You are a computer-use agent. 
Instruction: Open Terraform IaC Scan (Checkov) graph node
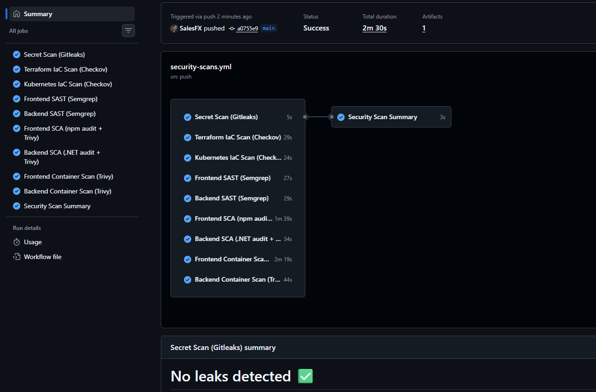pyautogui.click(x=238, y=138)
